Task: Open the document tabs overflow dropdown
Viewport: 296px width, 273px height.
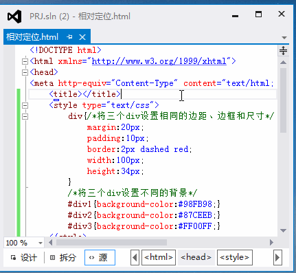Action: tap(284, 38)
